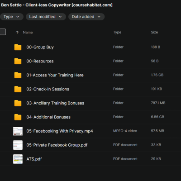The width and height of the screenshot is (181, 181).
Task: Click Folder type cell of 04-Additional Bonuses
Action: [x=118, y=117]
